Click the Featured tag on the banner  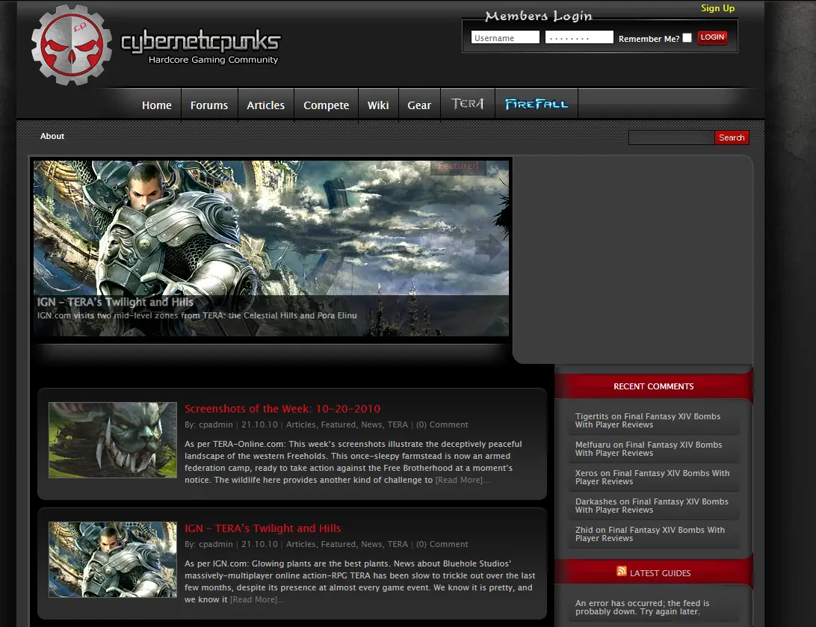click(458, 166)
